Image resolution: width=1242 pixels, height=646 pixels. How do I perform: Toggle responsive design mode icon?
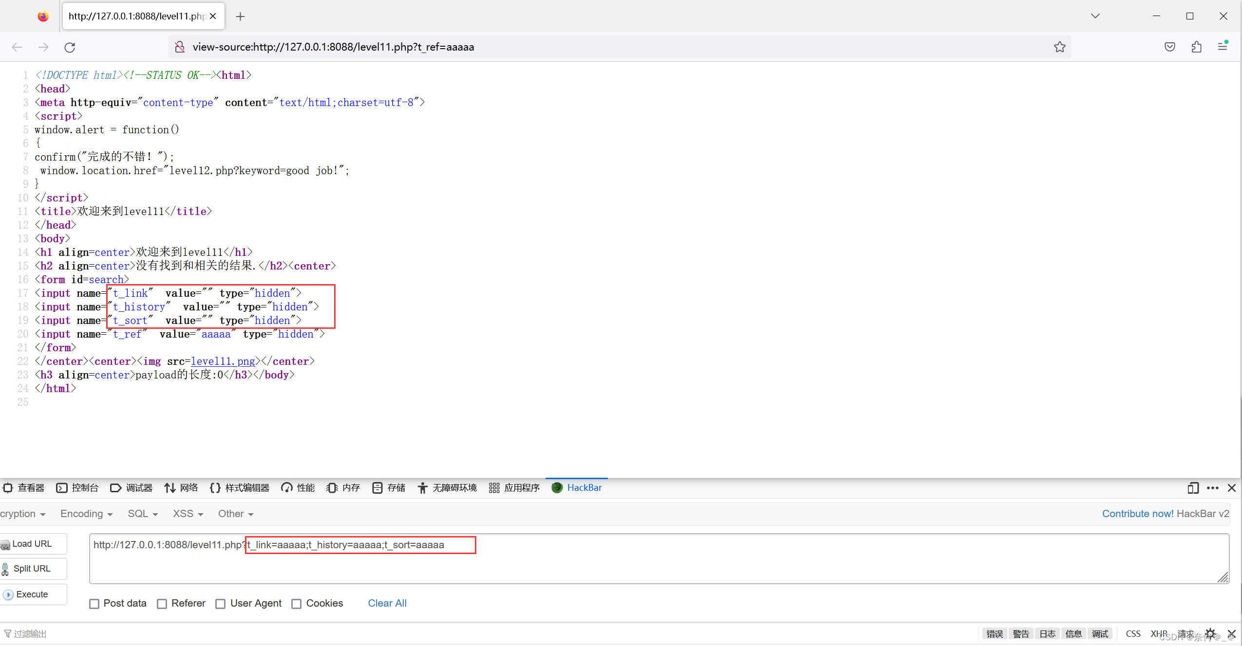click(x=1193, y=488)
